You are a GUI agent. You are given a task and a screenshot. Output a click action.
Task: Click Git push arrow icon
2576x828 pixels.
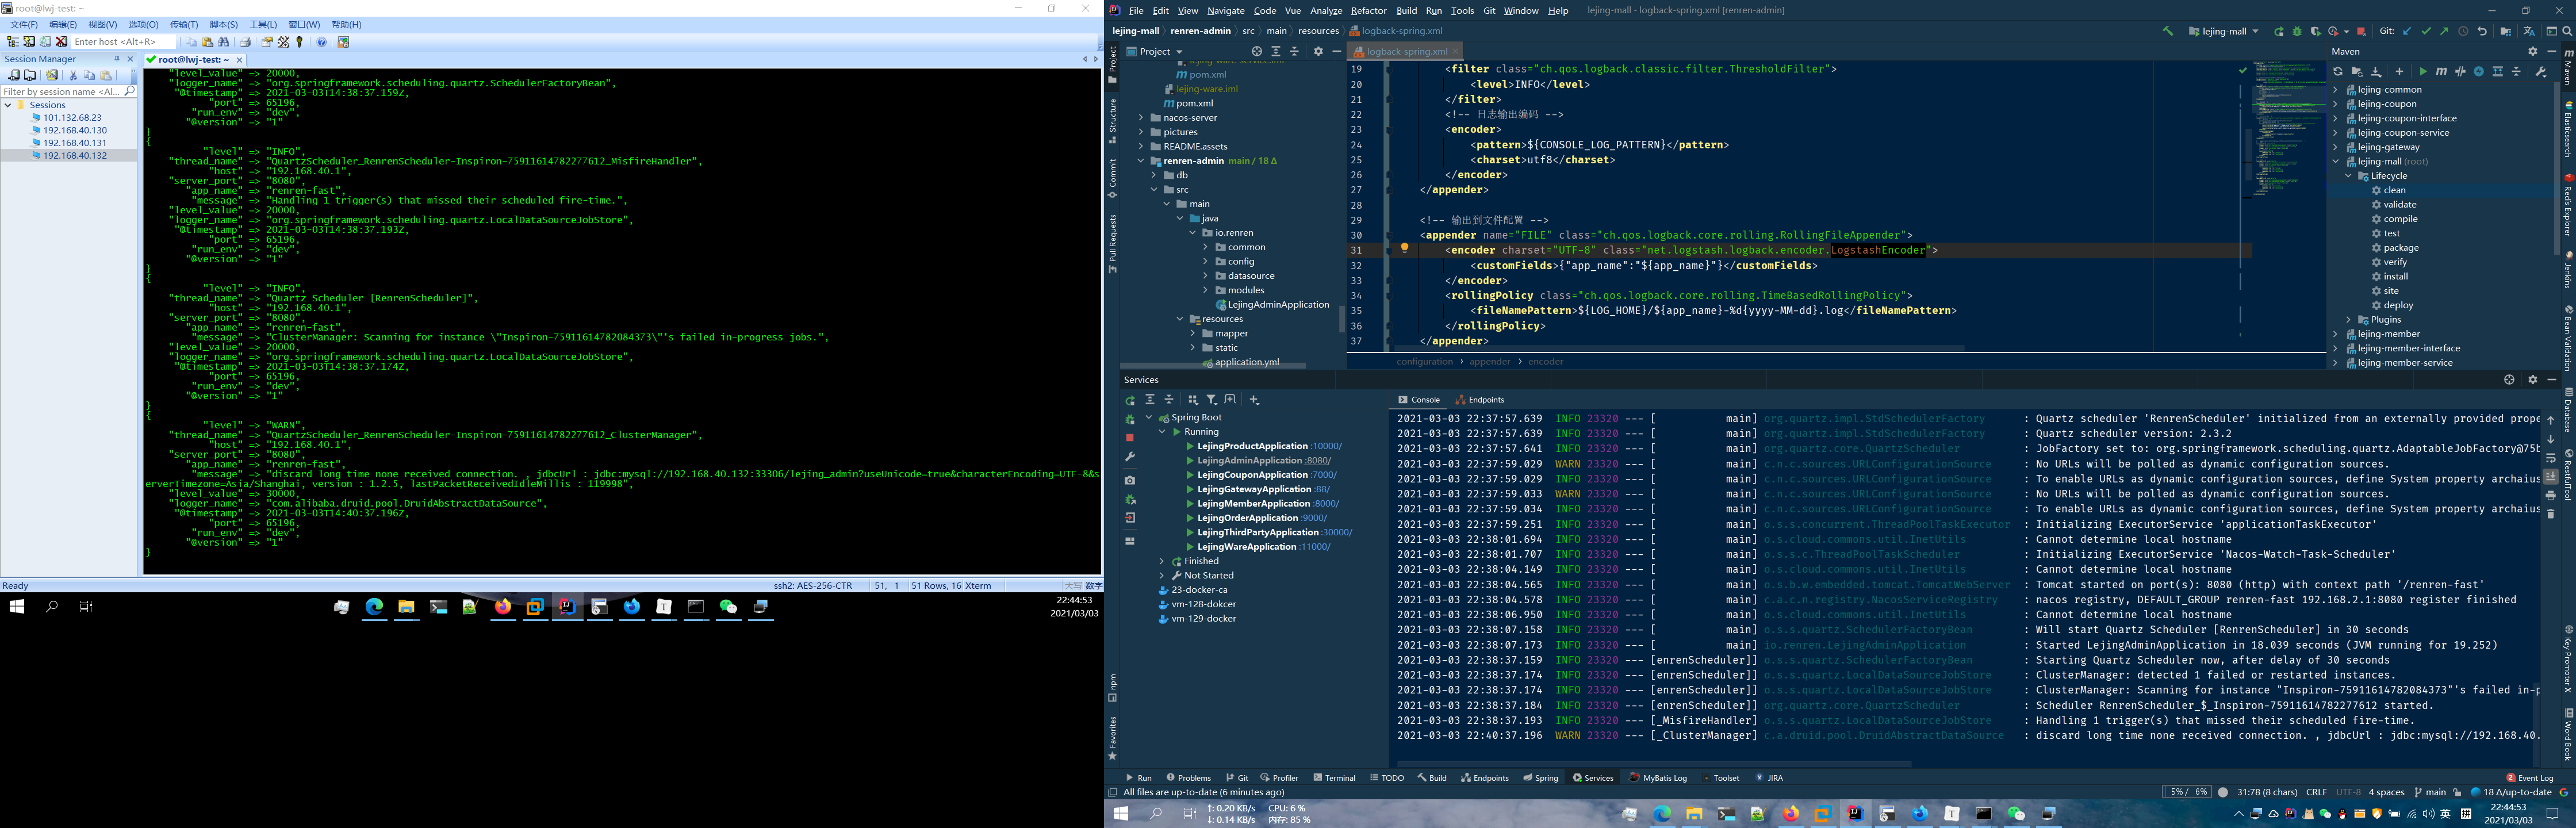(2443, 31)
